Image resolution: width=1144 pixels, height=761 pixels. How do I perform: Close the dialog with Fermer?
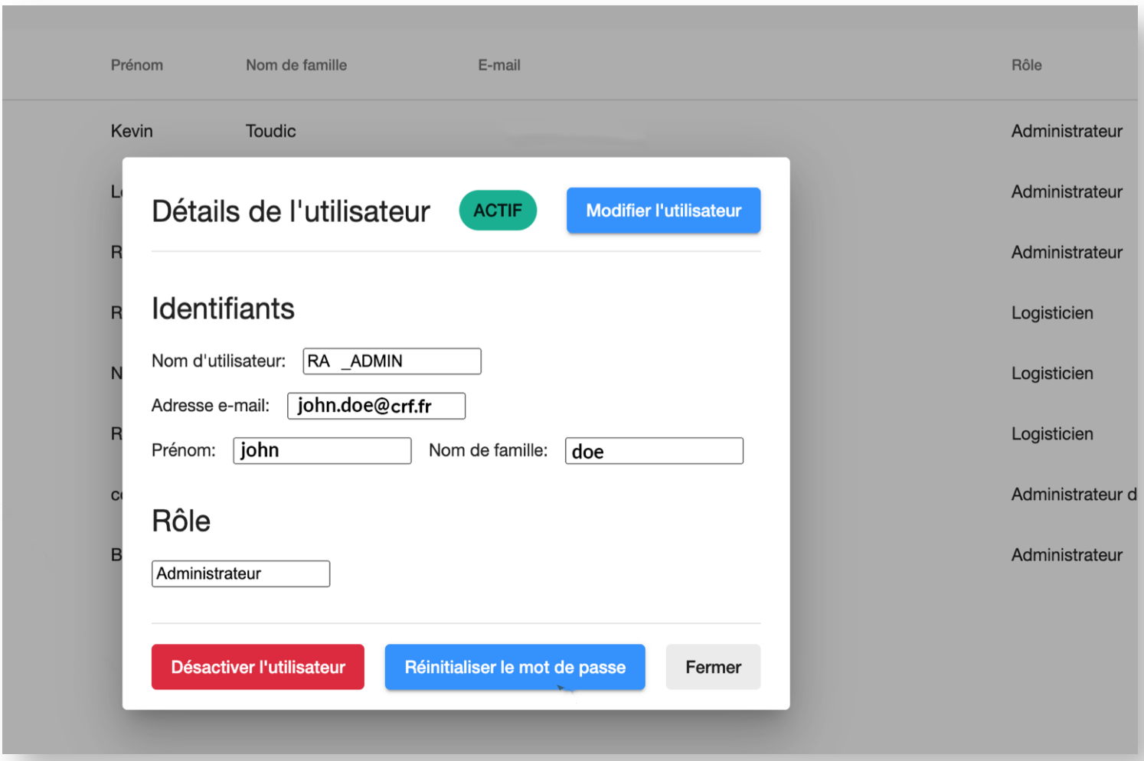pos(712,667)
